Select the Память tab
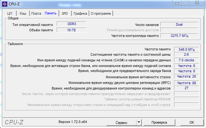206x128 pixels. 51,13
